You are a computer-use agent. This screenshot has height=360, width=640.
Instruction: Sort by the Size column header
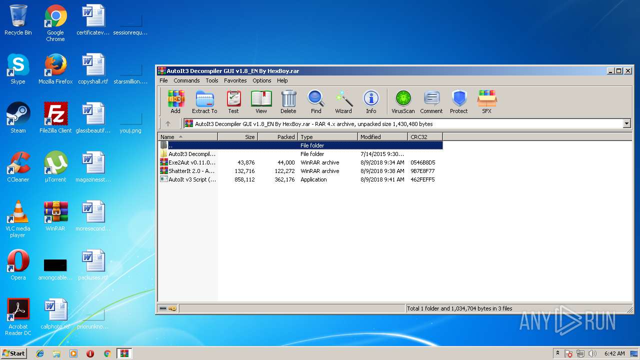click(237, 136)
